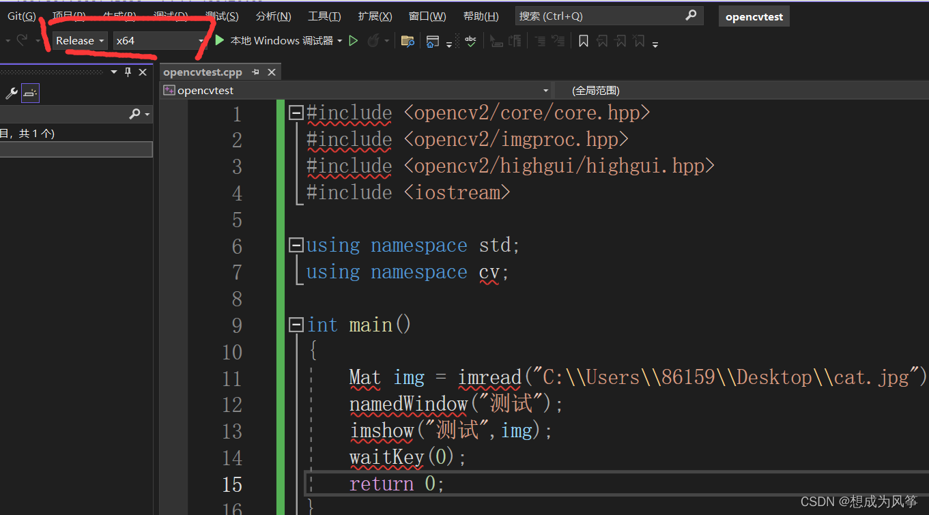This screenshot has height=515, width=929.
Task: Click the clear all bookmarks icon
Action: point(639,42)
